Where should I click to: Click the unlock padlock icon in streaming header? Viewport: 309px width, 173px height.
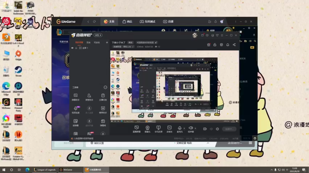pyautogui.click(x=215, y=45)
